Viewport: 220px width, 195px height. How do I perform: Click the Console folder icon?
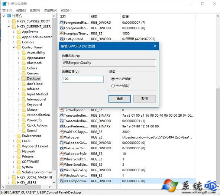(x=19, y=42)
